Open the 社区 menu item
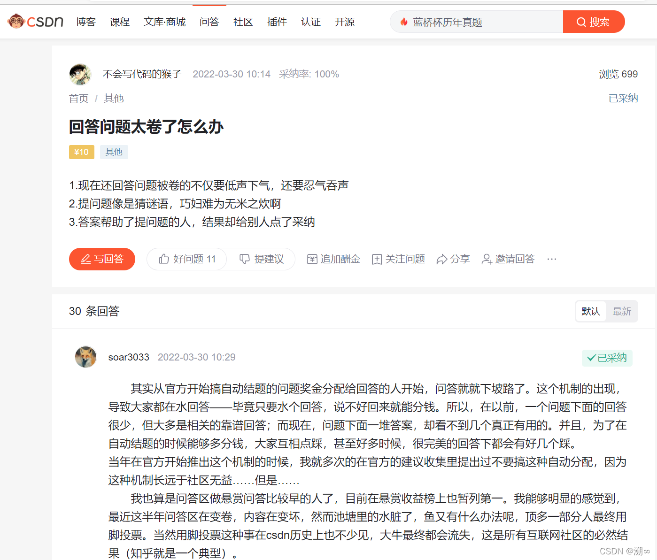657x560 pixels. pos(243,22)
